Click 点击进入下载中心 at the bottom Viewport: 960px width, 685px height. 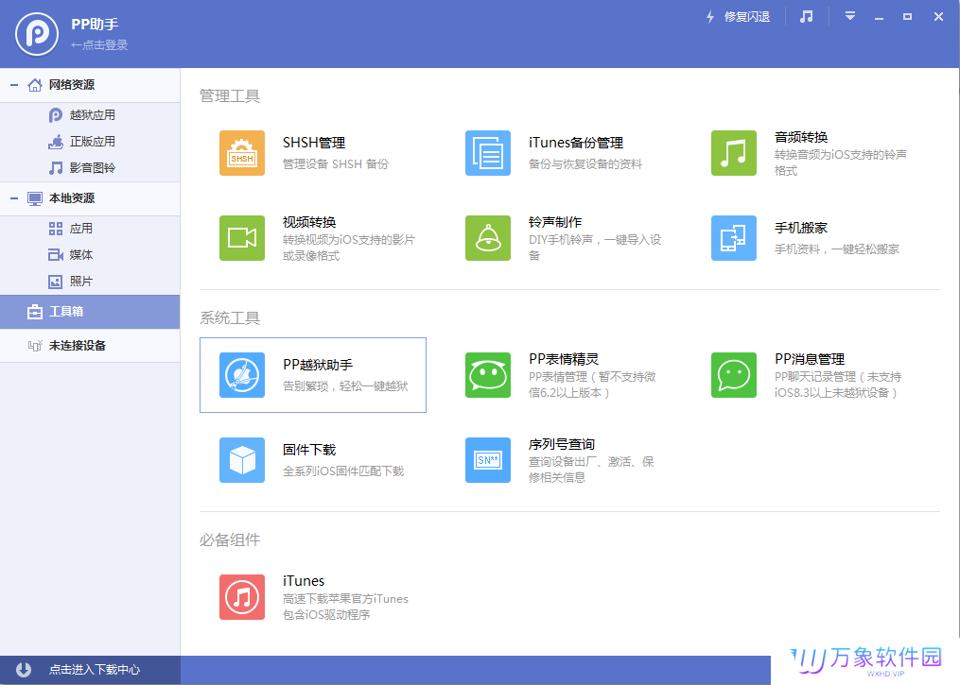click(95, 670)
